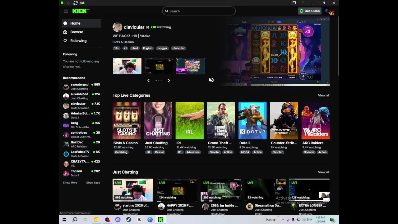
Task: Open Windows Start menu
Action: pos(64,220)
